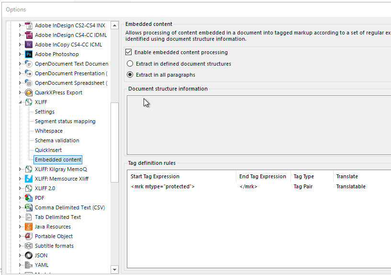The width and height of the screenshot is (391, 275).
Task: Expand XLIFF: Memsource Xliff node
Action: (20, 179)
